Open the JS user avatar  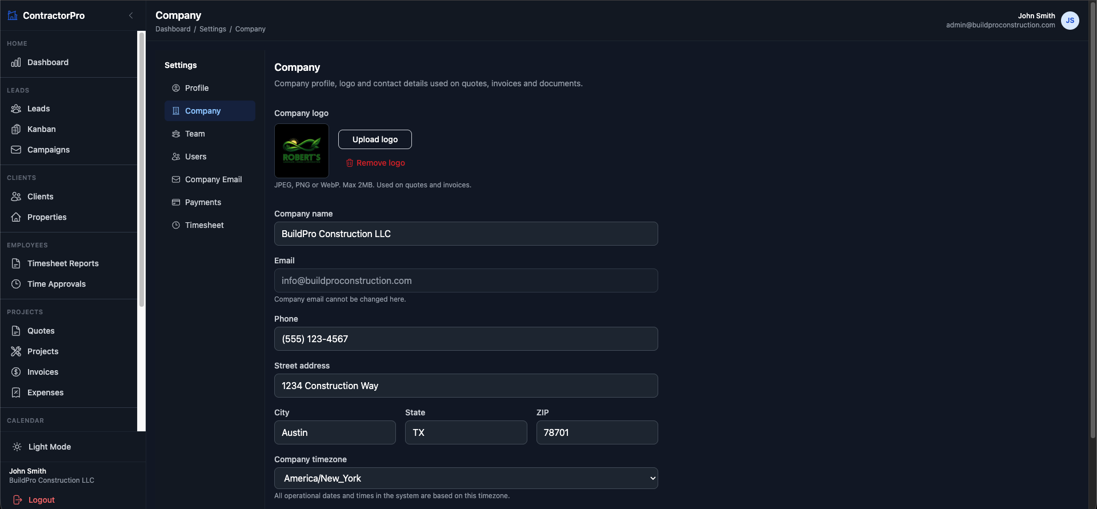tap(1070, 21)
